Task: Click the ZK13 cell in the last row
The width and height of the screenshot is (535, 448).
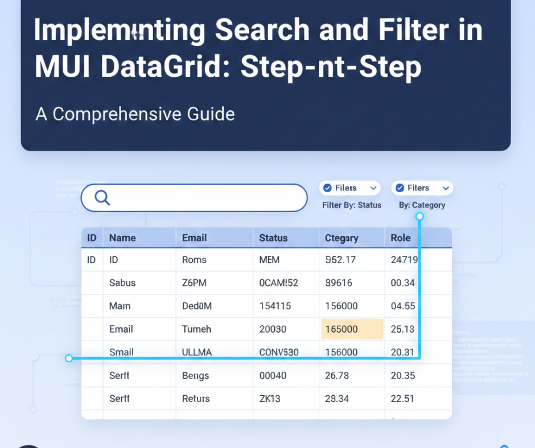Action: [x=270, y=399]
